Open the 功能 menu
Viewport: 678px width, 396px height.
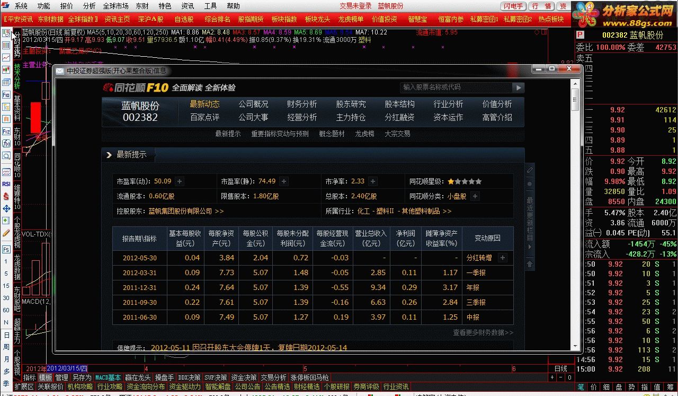coord(44,6)
